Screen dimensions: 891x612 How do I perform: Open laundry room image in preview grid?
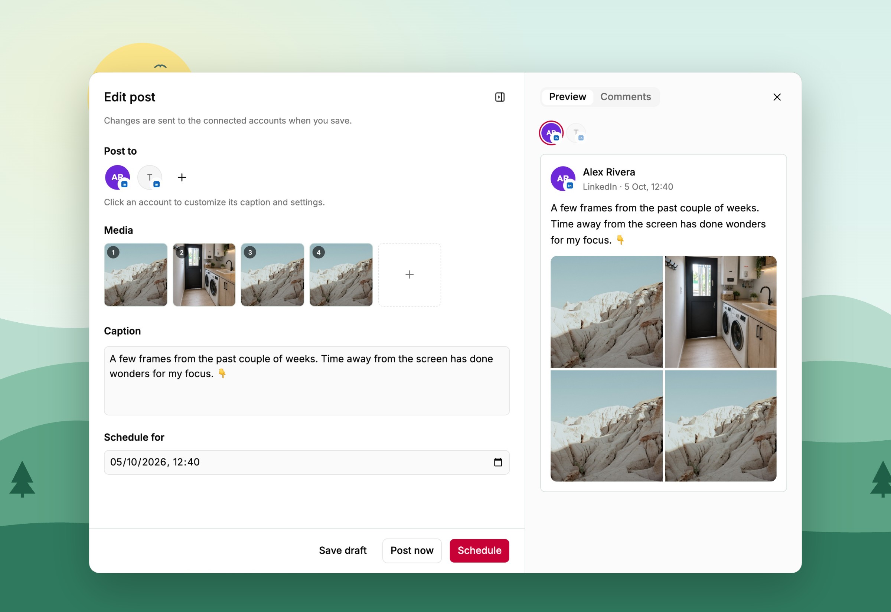click(720, 312)
